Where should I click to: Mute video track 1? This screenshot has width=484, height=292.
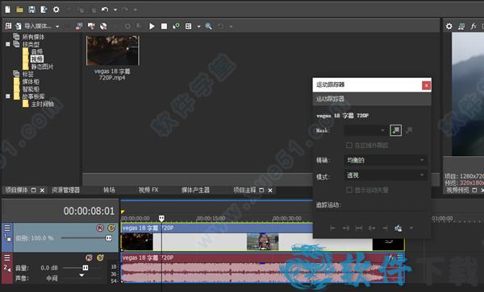pos(100,228)
